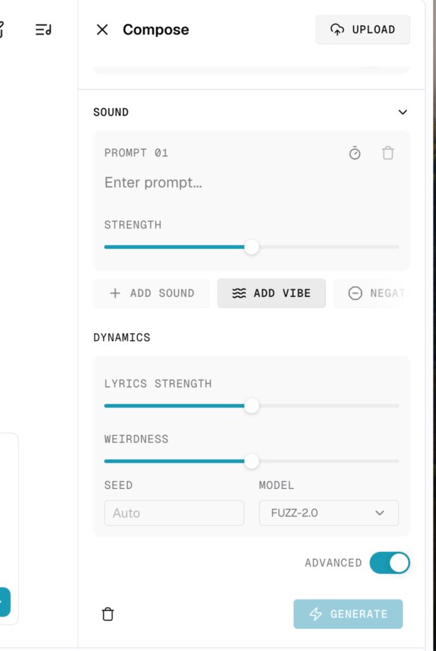Open the Model dropdown showing FUZZ-2.0
436x651 pixels.
(329, 513)
